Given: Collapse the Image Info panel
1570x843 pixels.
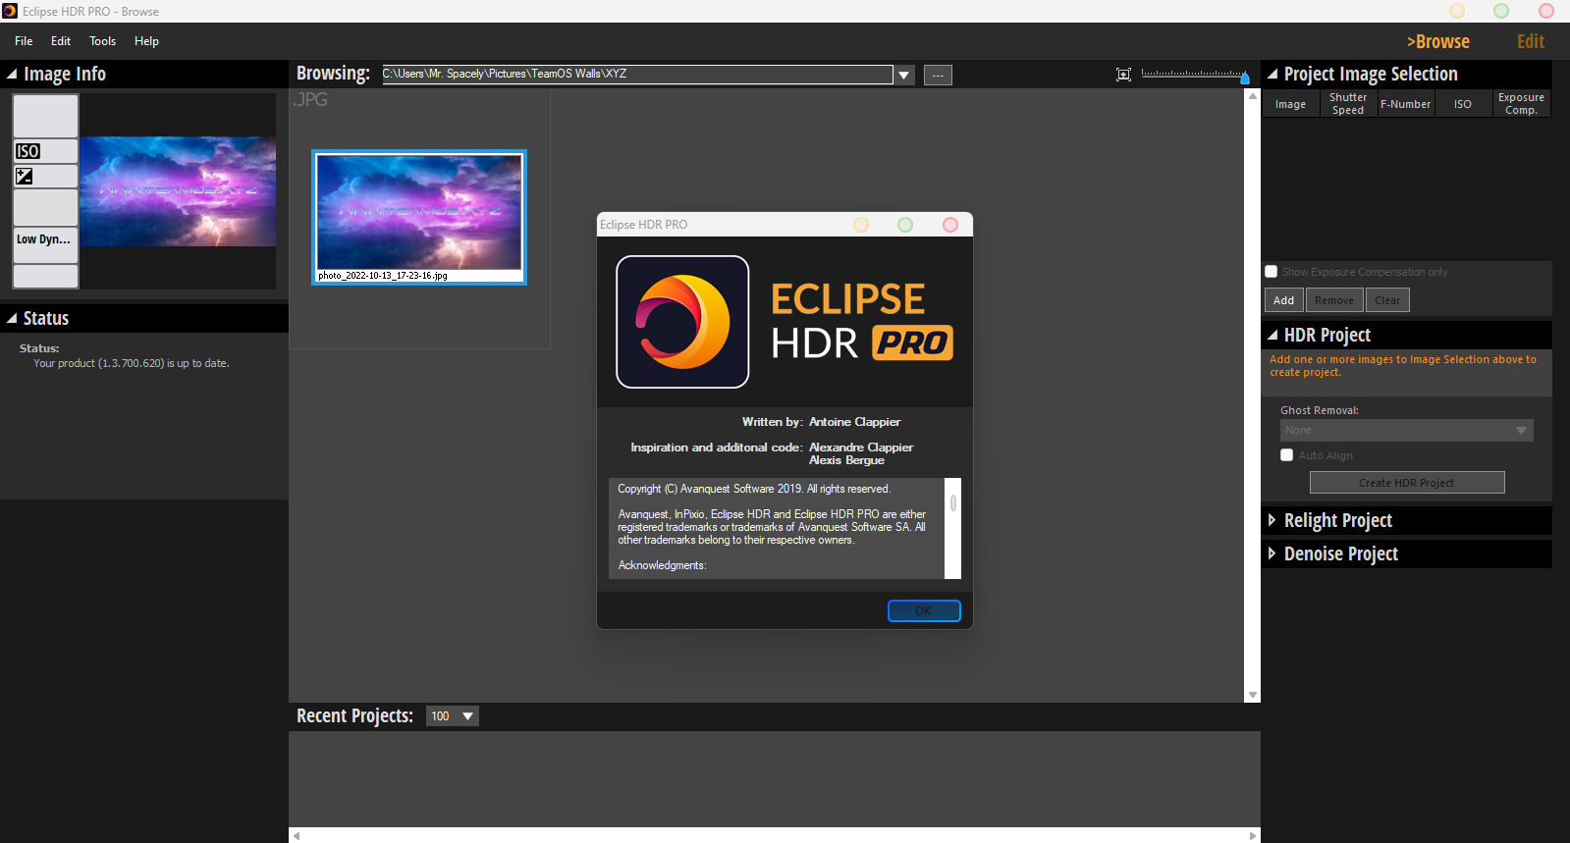Looking at the screenshot, I should pyautogui.click(x=12, y=75).
